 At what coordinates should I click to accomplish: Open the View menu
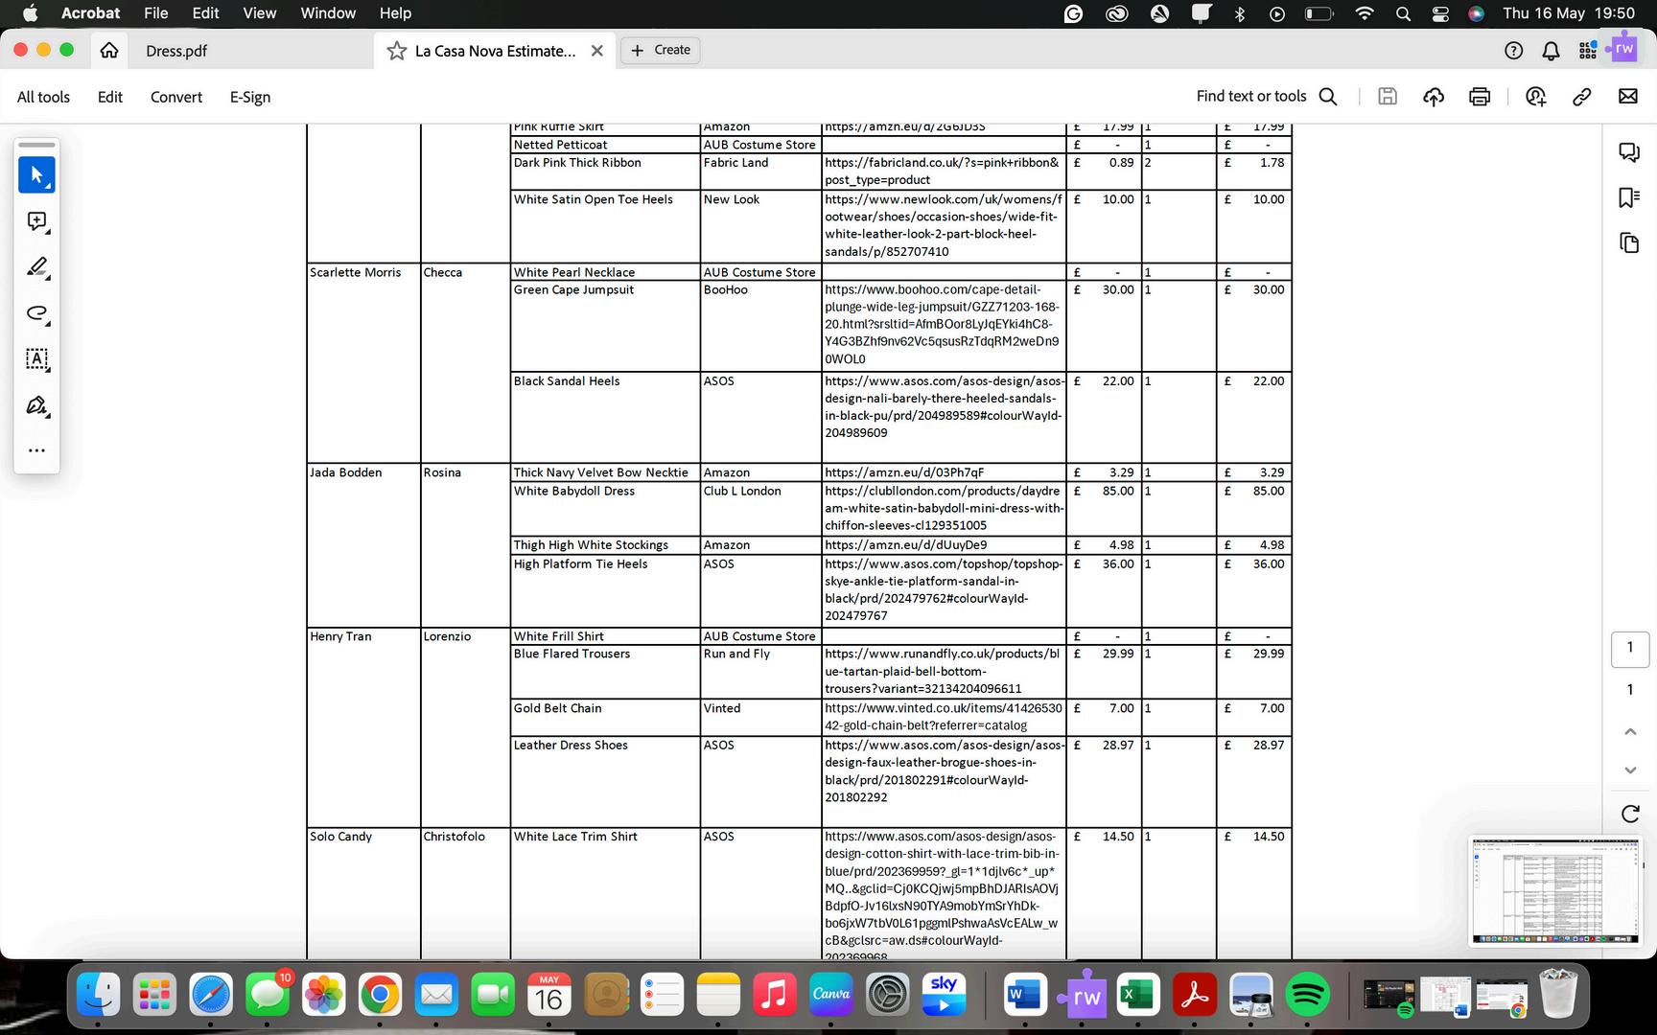click(x=259, y=13)
